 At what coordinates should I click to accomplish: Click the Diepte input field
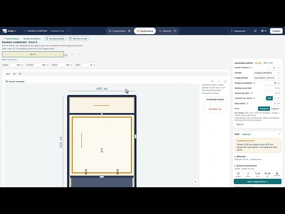(66, 65)
